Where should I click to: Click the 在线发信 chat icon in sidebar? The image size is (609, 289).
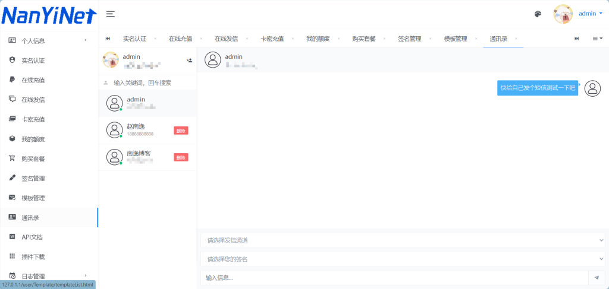[12, 99]
